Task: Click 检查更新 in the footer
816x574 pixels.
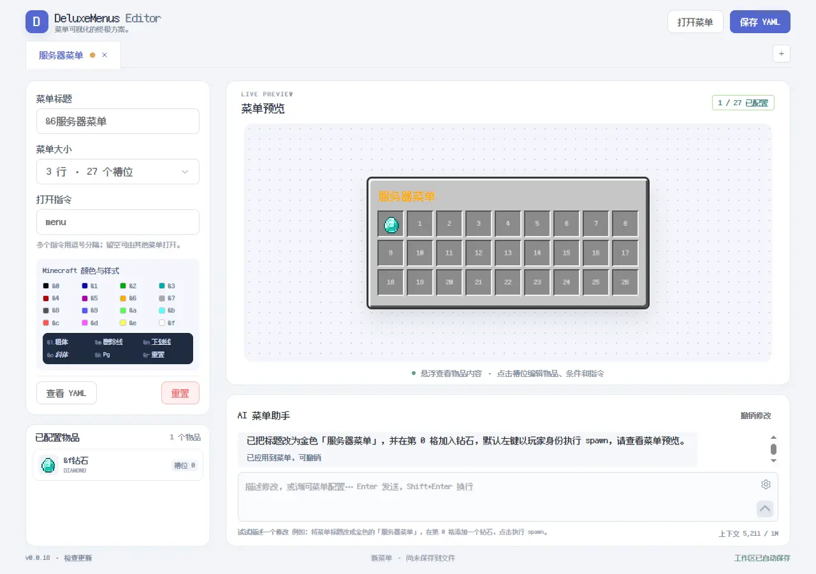Action: tap(78, 558)
